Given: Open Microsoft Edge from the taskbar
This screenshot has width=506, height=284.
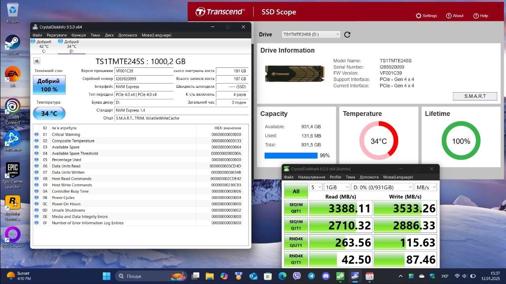Looking at the screenshot, I should 282,276.
